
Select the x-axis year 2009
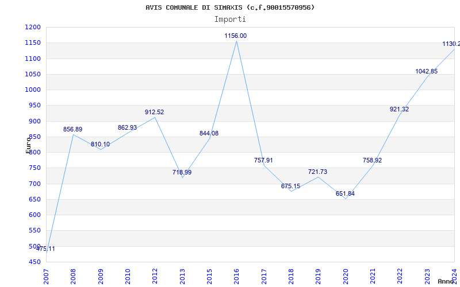101,277
